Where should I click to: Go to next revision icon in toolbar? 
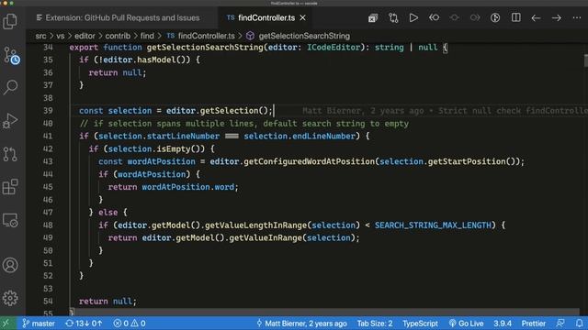(475, 18)
